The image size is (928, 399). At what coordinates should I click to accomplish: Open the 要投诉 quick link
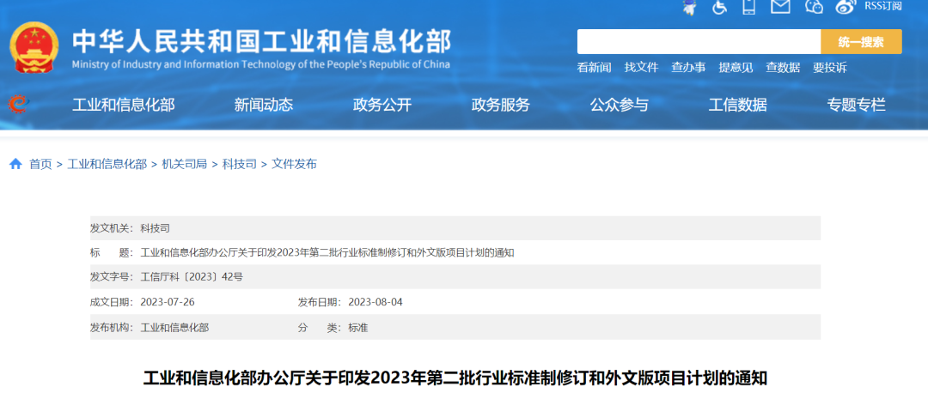pos(830,68)
